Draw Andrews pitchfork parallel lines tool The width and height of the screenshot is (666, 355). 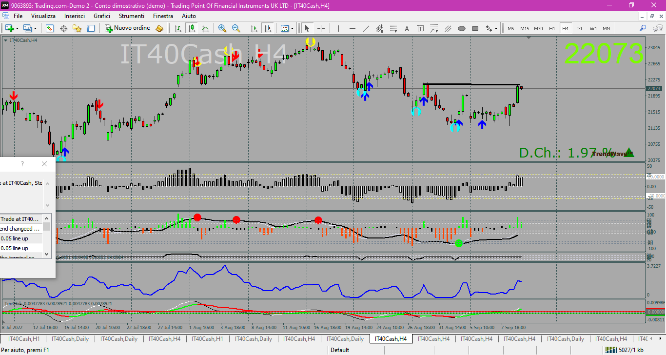(x=448, y=28)
